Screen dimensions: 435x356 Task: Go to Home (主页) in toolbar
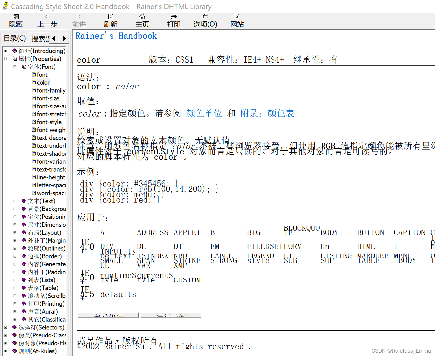pyautogui.click(x=142, y=21)
